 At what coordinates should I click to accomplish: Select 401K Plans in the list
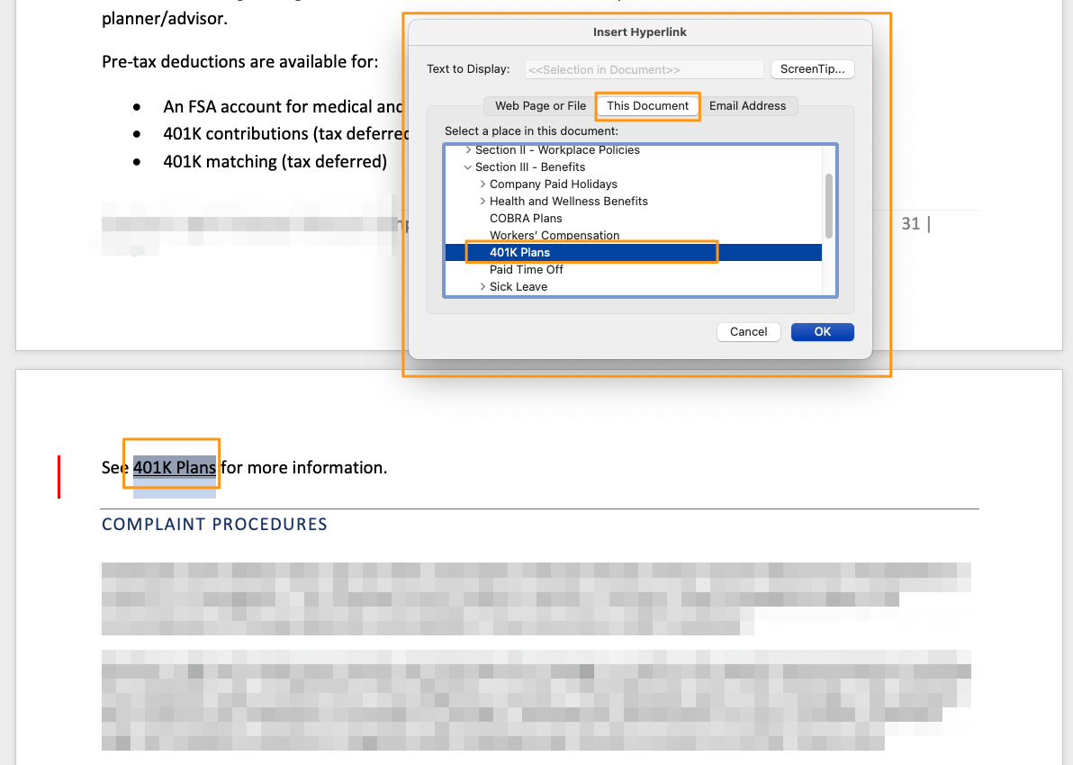pos(634,253)
